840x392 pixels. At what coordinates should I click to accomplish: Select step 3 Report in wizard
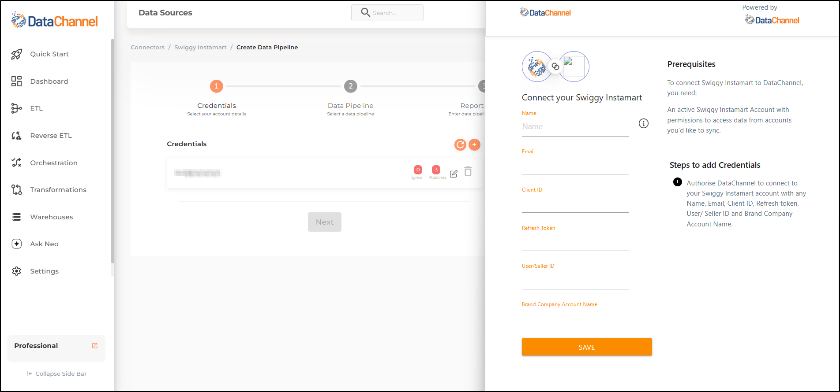click(482, 86)
